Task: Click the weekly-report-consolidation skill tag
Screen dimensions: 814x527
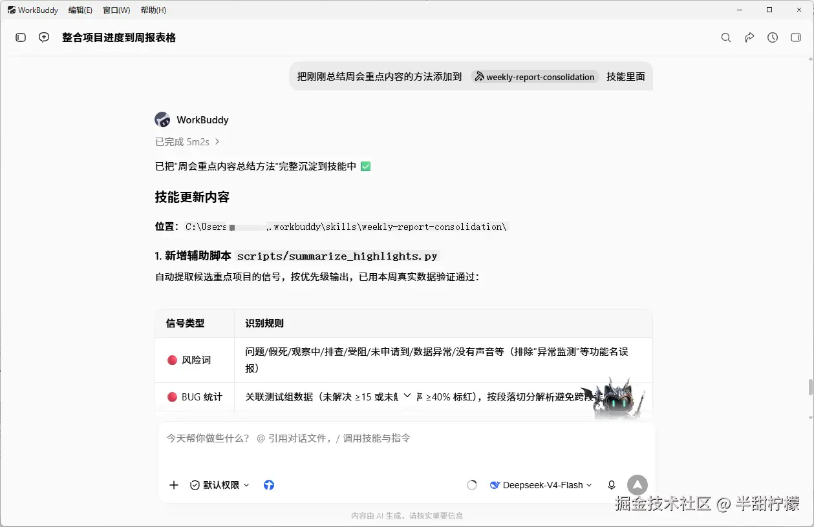Action: [535, 76]
